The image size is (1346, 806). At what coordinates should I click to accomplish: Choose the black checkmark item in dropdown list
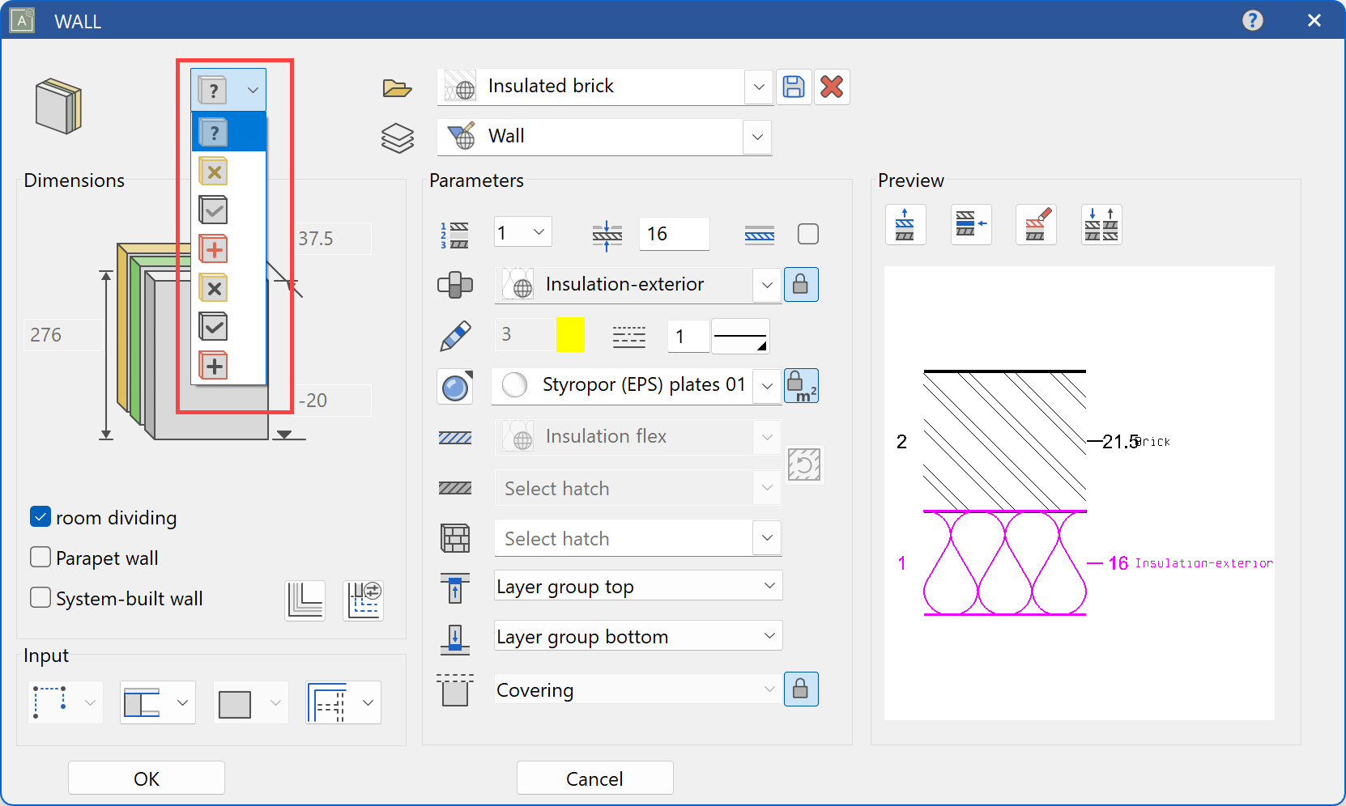(214, 327)
